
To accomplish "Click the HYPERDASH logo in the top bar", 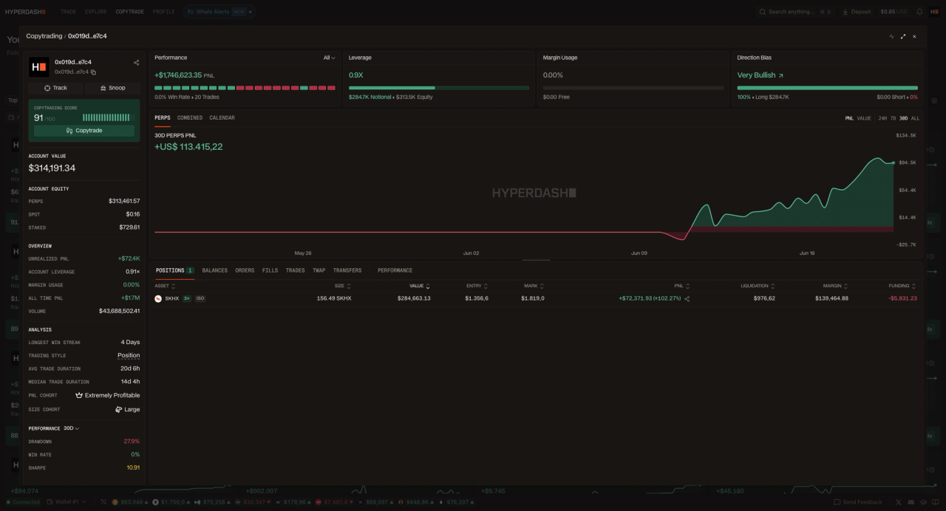I will [x=26, y=12].
